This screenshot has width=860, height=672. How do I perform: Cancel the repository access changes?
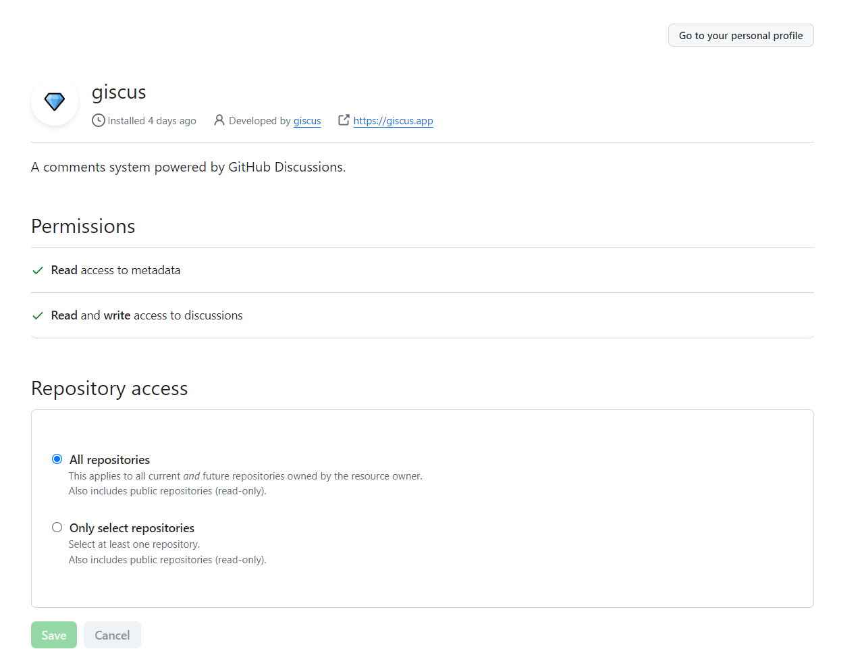pyautogui.click(x=112, y=635)
